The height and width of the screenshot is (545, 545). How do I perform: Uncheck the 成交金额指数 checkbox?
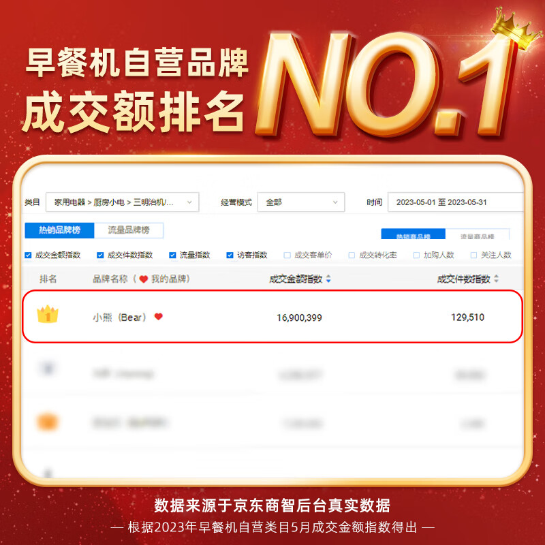[28, 255]
